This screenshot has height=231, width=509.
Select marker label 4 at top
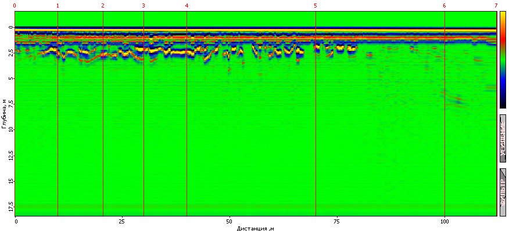[187, 6]
